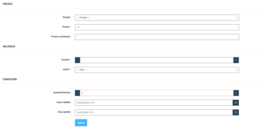Click the NOLEGGIO section heading

(x=9, y=46)
